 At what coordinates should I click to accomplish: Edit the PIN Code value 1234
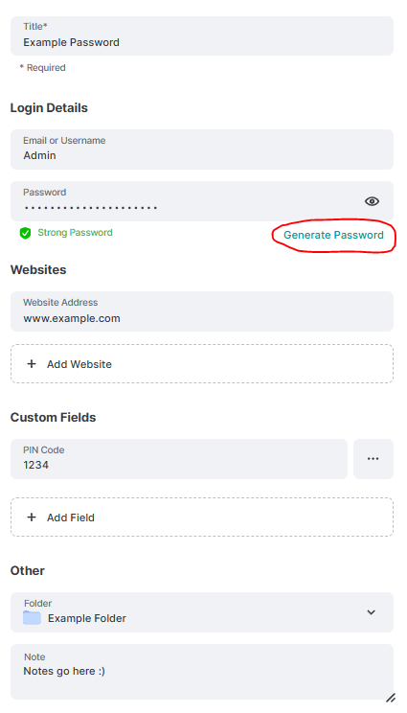(x=179, y=459)
